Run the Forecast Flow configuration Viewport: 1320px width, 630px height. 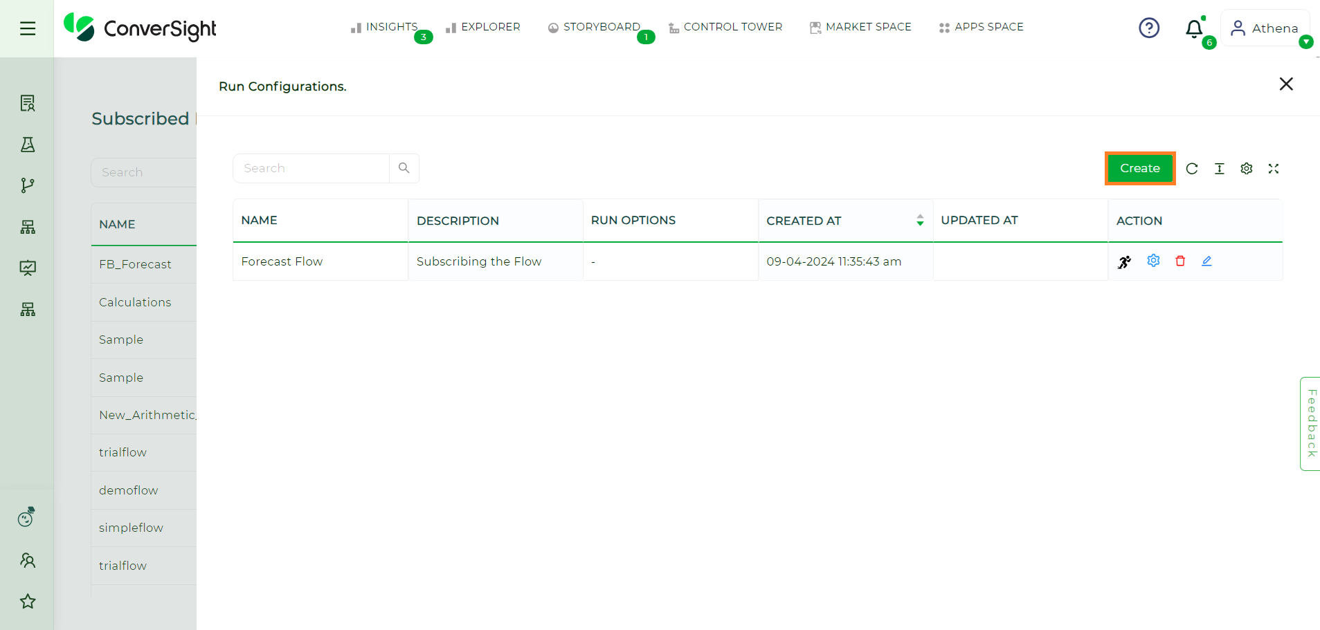1124,261
